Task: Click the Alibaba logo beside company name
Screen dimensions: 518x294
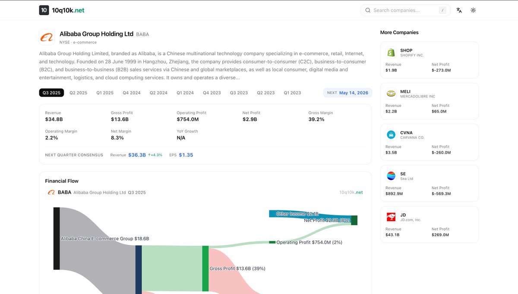Action: (x=47, y=37)
